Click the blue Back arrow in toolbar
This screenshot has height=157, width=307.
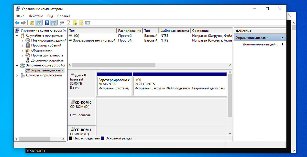[17, 23]
